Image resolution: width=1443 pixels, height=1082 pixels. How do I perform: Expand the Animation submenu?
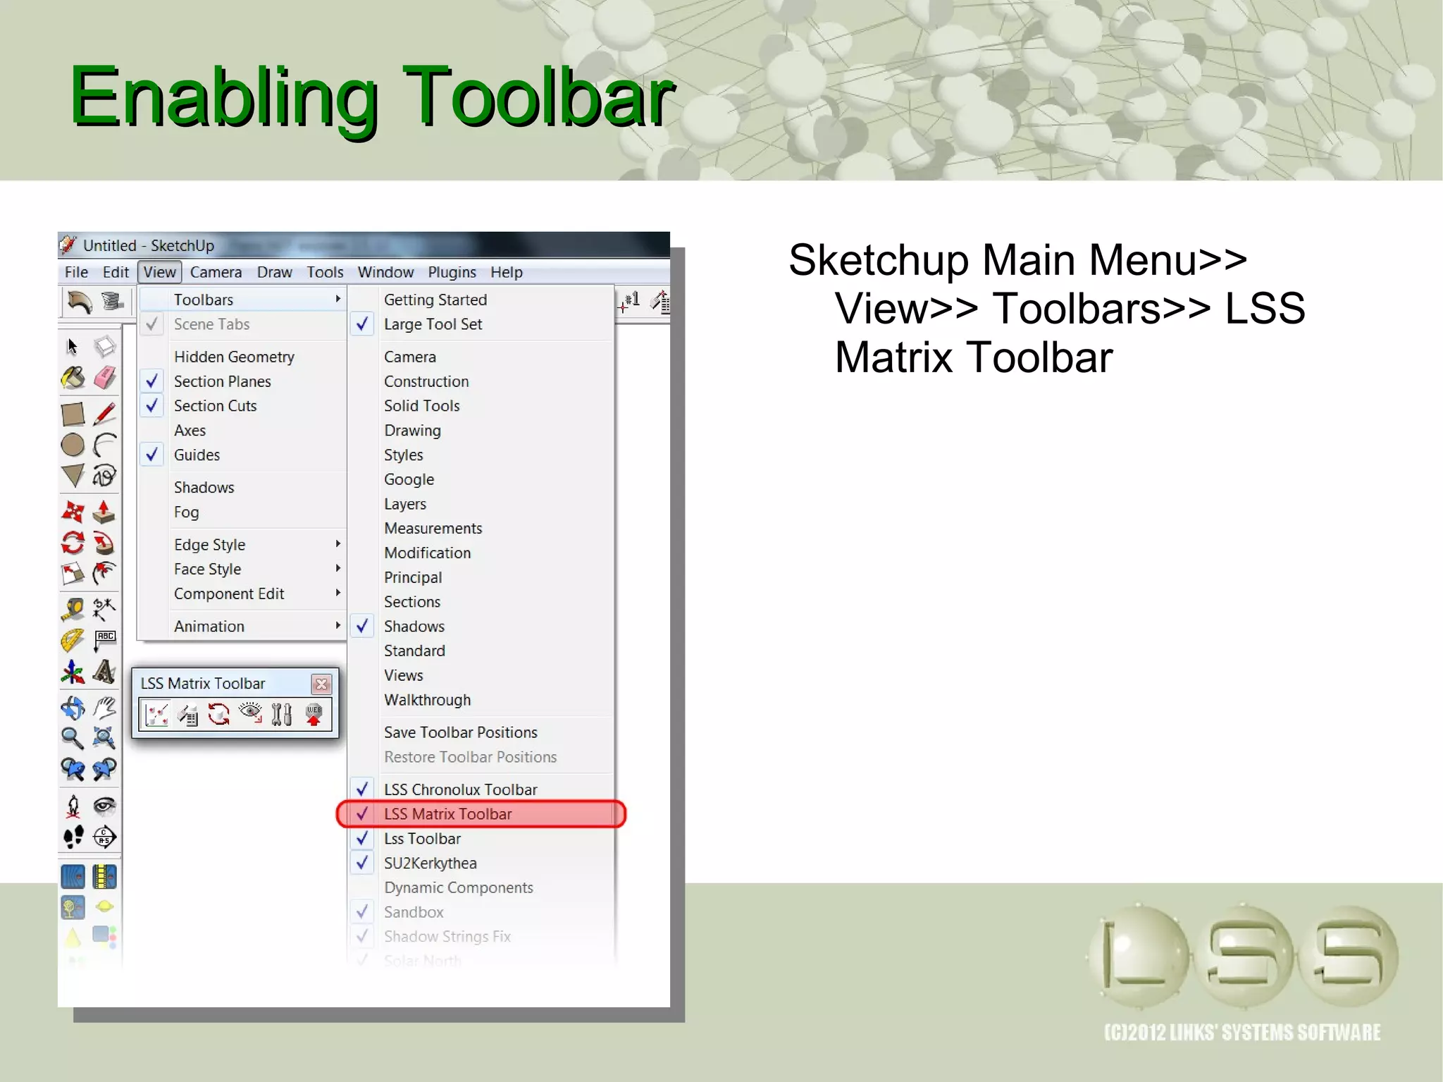pos(242,627)
